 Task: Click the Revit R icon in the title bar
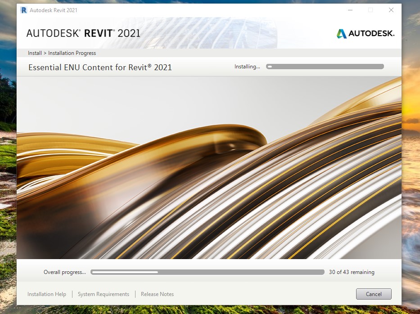(23, 9)
